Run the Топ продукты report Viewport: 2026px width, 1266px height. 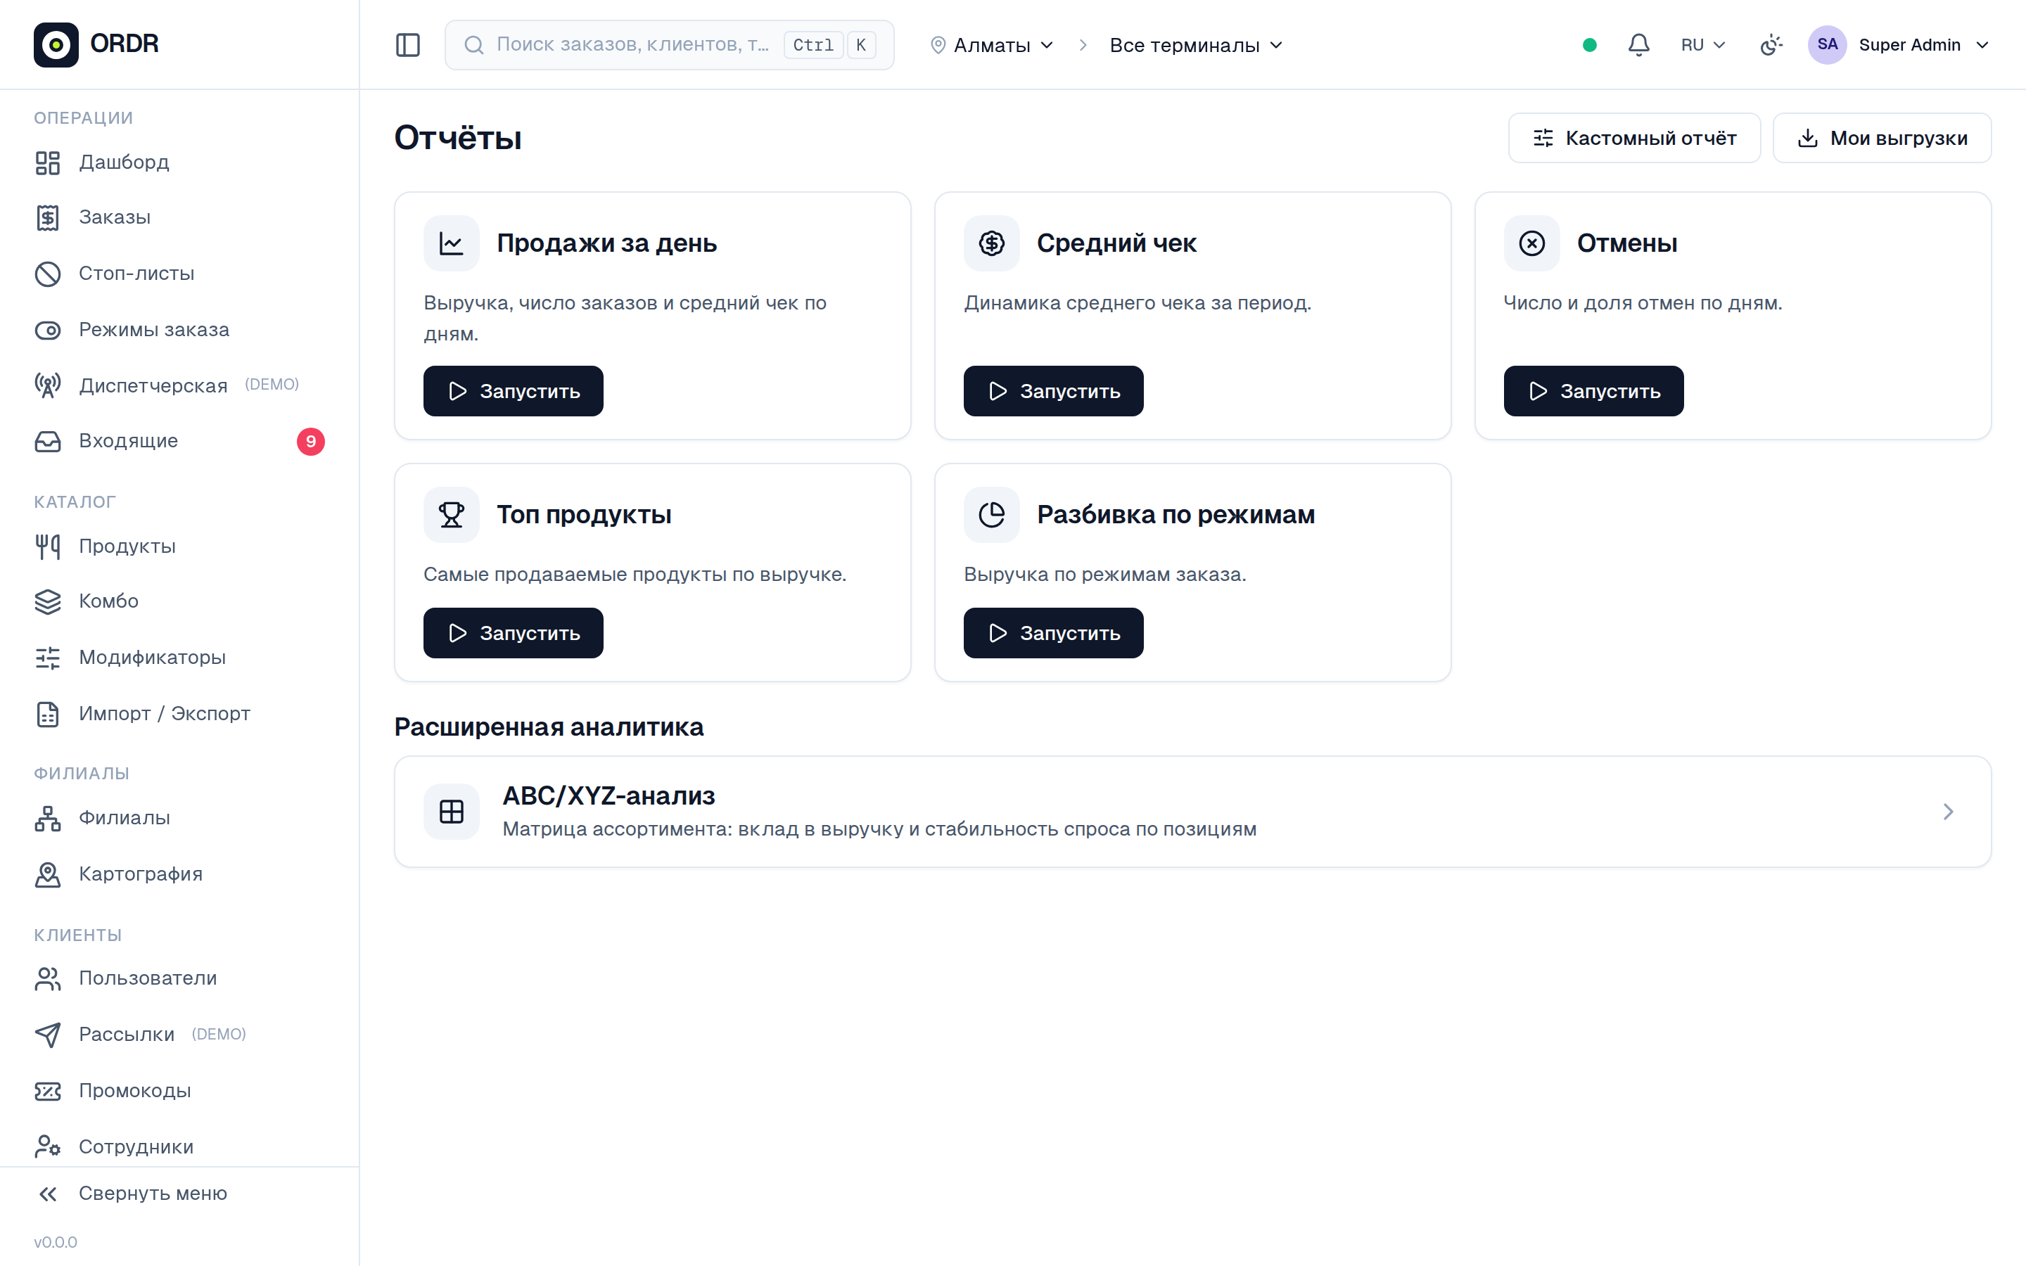tap(514, 633)
